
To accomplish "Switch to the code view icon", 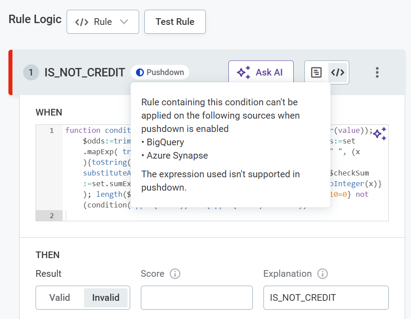I will 338,72.
